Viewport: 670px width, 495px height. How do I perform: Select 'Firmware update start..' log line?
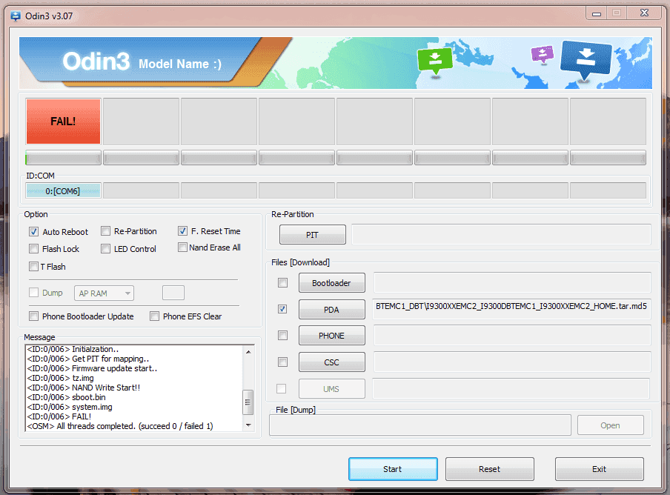pyautogui.click(x=93, y=368)
